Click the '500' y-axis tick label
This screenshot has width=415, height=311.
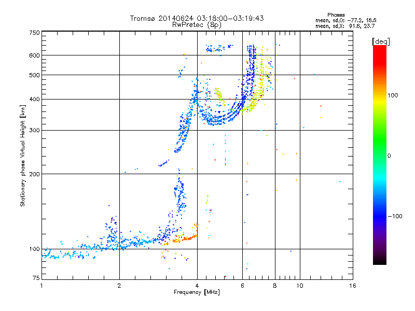click(34, 75)
